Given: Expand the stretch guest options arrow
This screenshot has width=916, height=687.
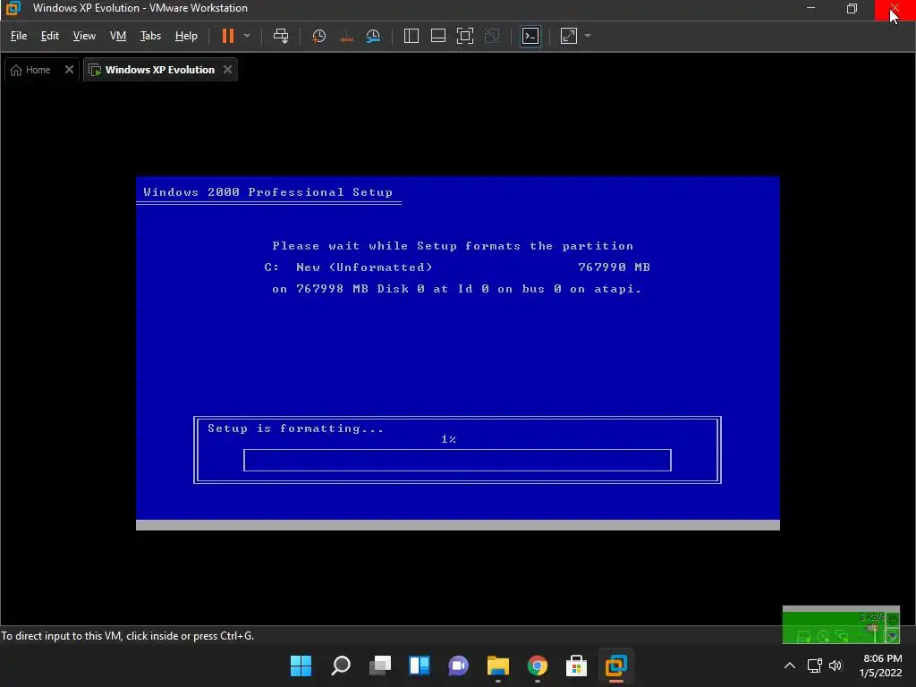Looking at the screenshot, I should coord(588,36).
